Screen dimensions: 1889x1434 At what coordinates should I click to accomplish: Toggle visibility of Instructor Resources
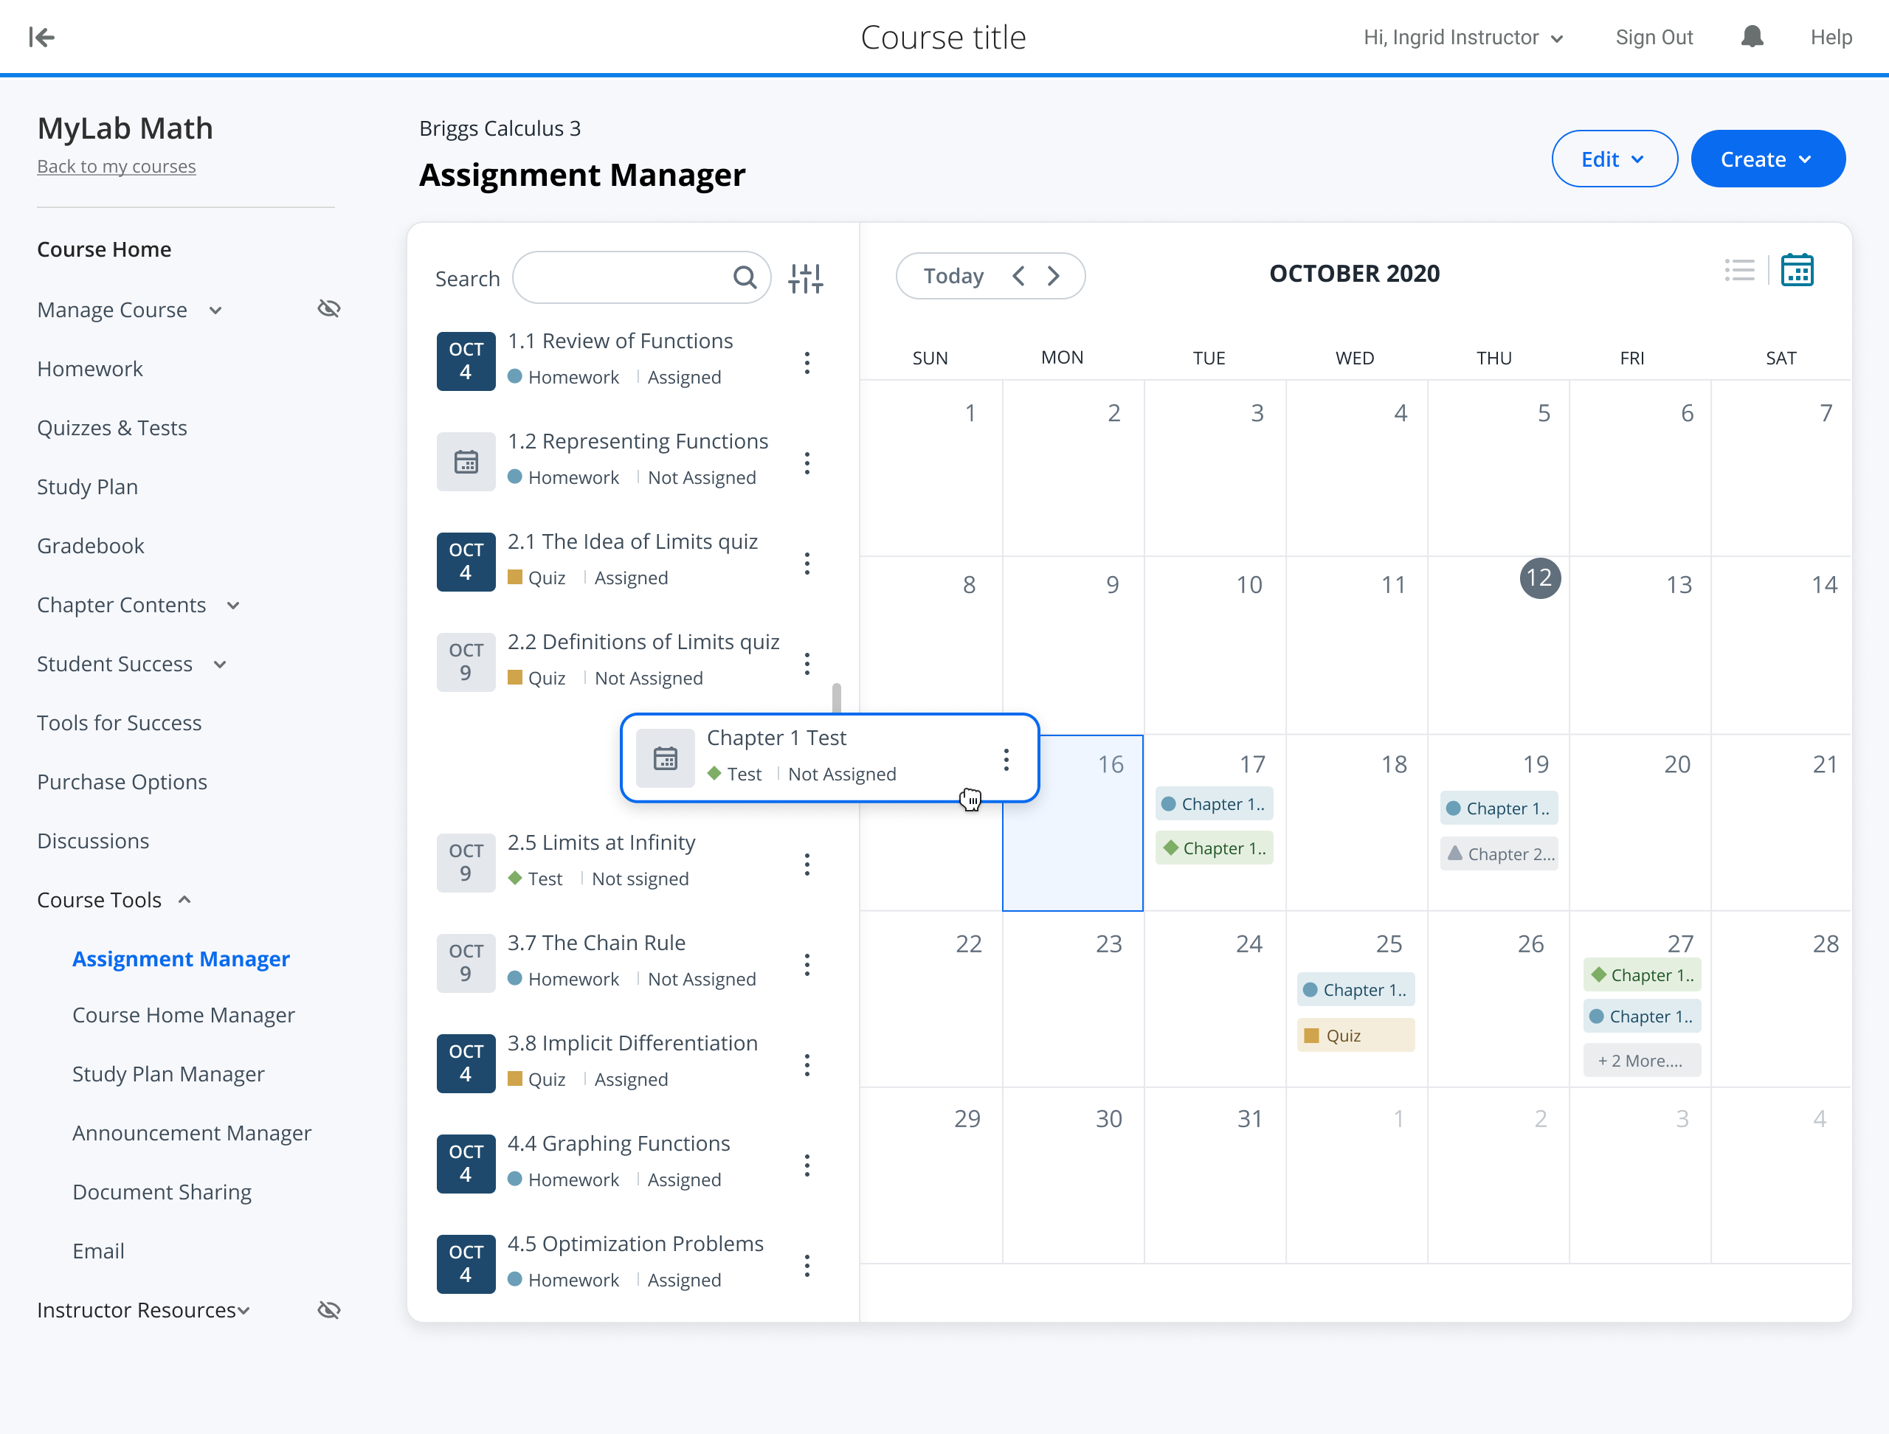tap(329, 1309)
